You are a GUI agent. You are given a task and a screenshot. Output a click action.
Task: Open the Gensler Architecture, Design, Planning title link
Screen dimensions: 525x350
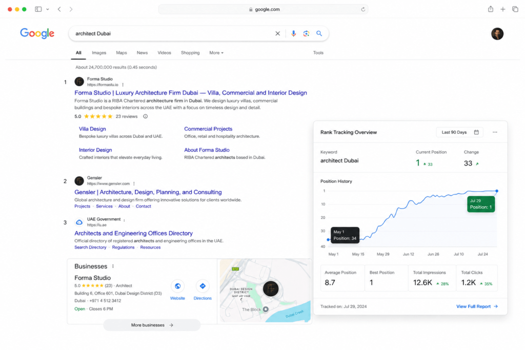point(148,192)
